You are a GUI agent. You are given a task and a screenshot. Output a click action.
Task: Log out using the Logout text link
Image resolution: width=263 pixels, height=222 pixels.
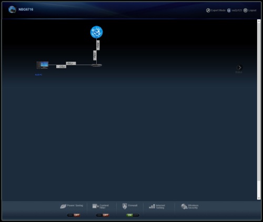(252, 10)
